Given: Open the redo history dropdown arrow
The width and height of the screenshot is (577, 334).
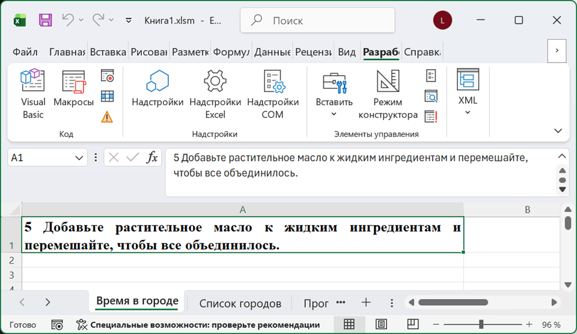Looking at the screenshot, I should click(111, 20).
